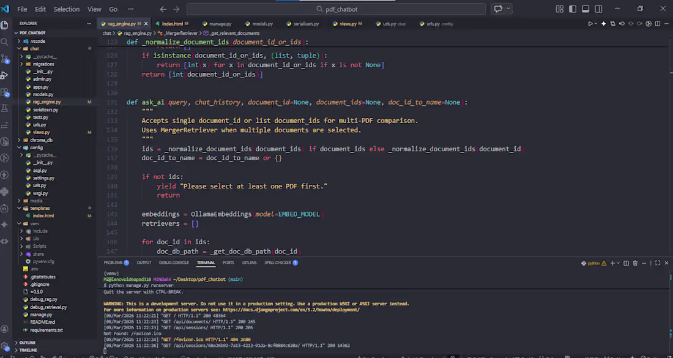
Task: Open the docs.djangoproject.com deployment link in terminal
Action: coord(291,310)
